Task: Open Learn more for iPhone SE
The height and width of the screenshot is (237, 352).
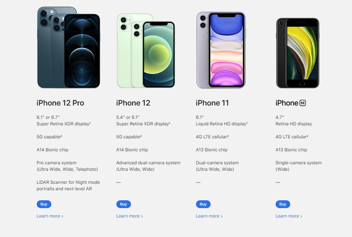Action: (x=289, y=216)
